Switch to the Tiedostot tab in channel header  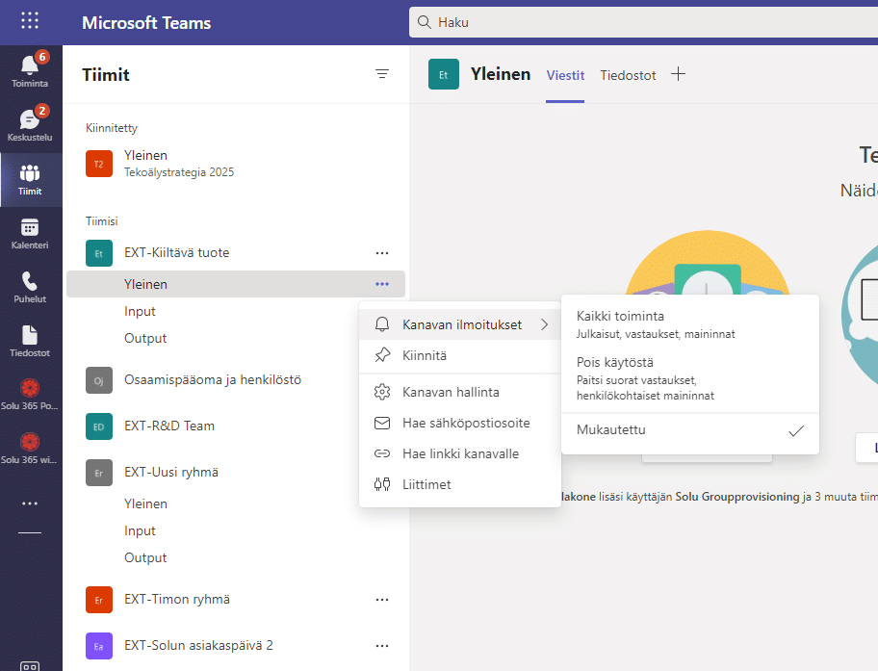628,75
